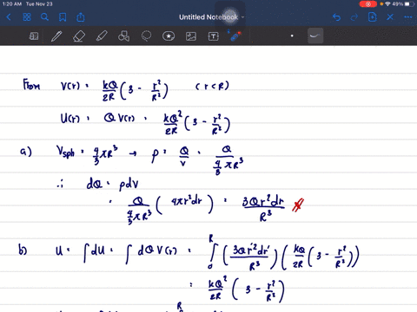Add a new page to the notebook
This screenshot has height=312, width=417.
[372, 17]
